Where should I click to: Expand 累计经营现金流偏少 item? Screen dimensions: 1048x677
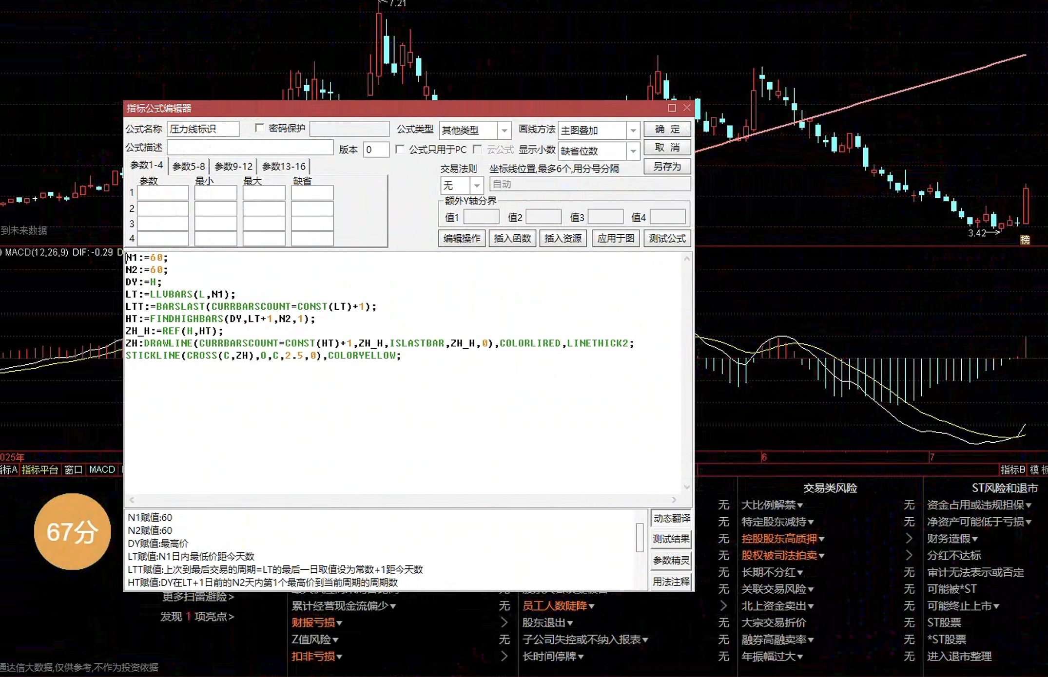(x=344, y=606)
